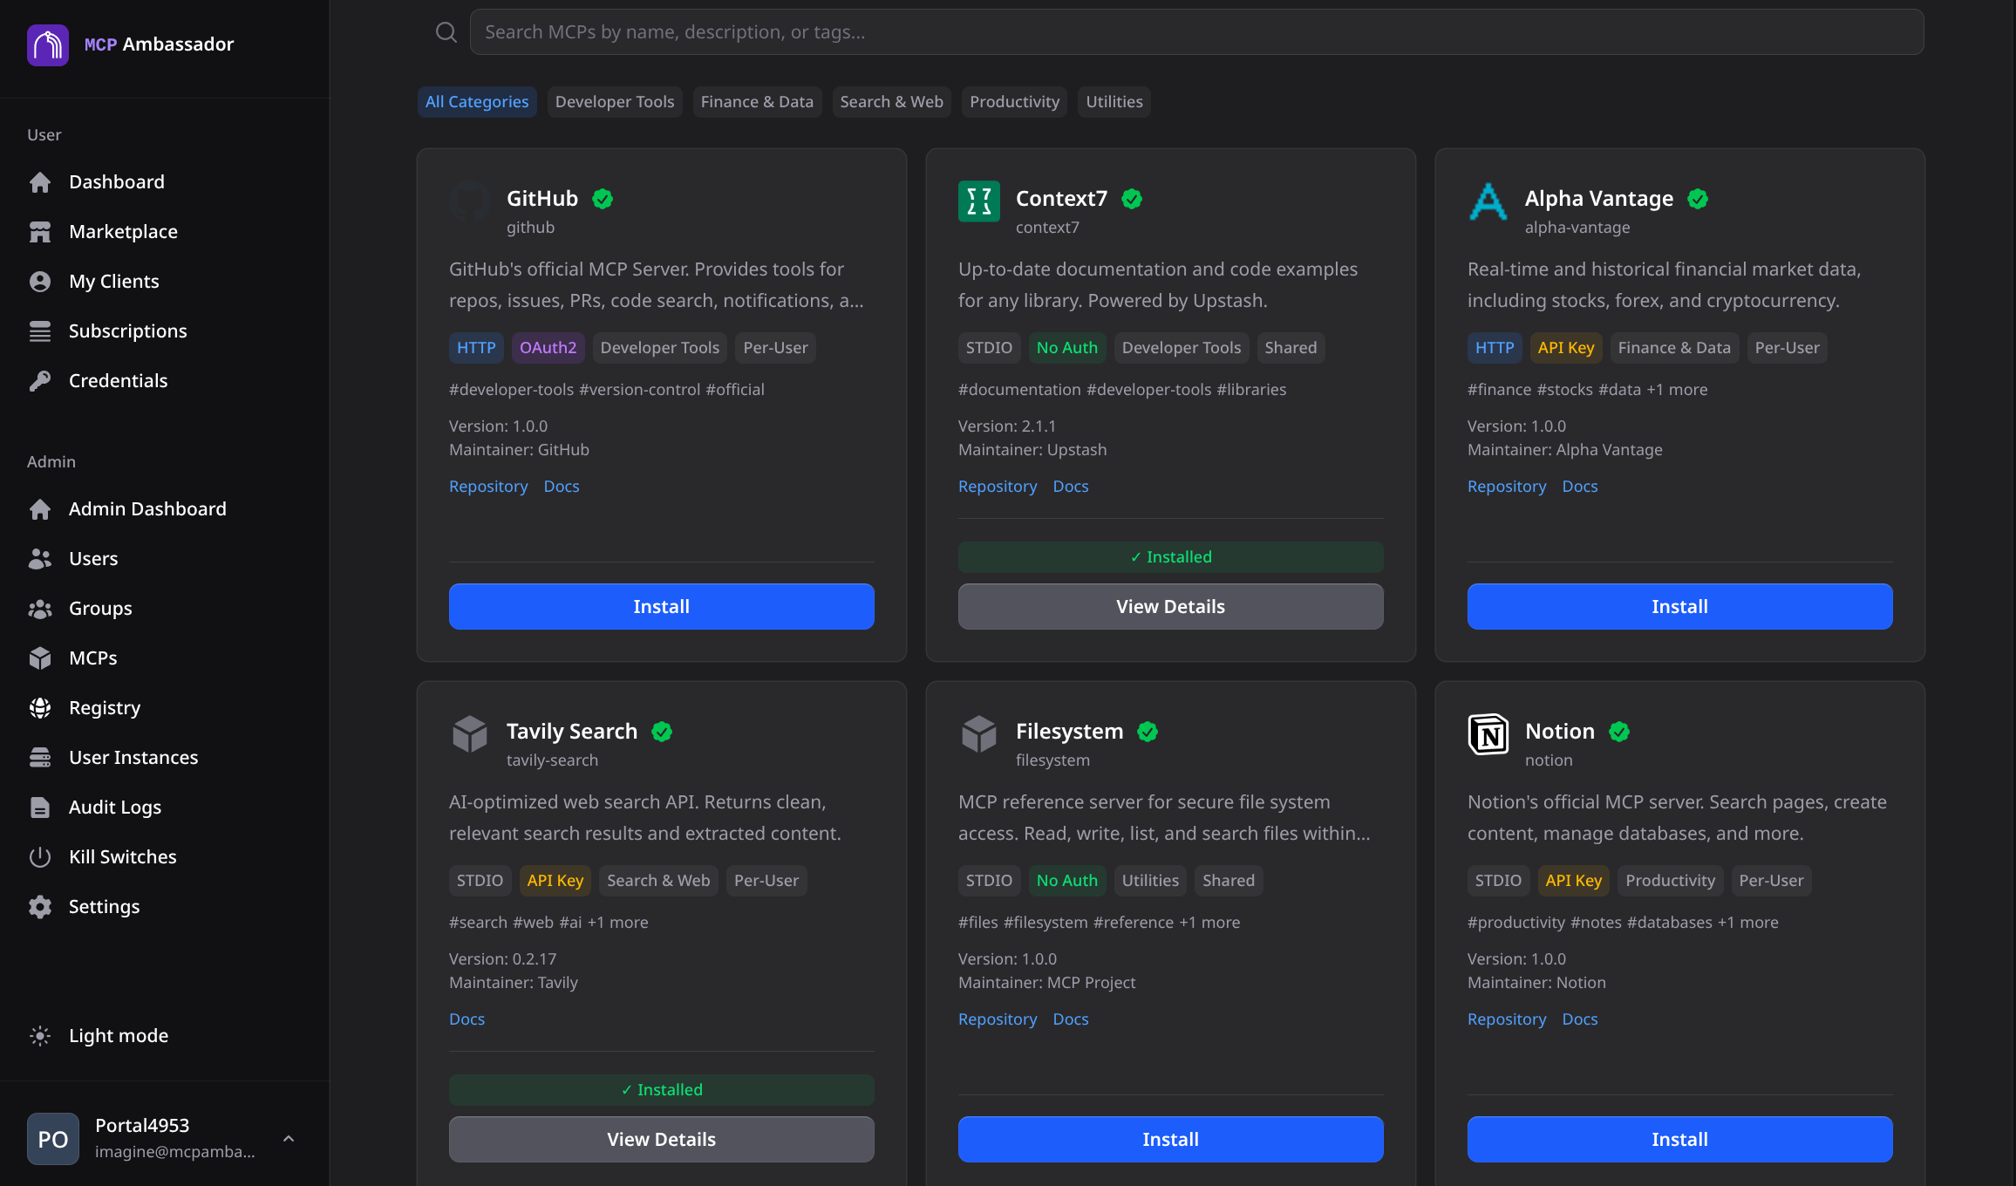Click the MCP Ambassador logo icon

[48, 44]
